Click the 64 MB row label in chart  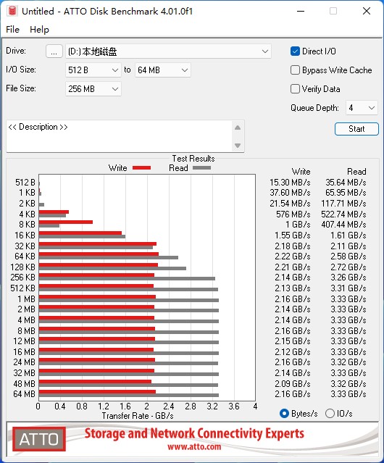click(24, 394)
